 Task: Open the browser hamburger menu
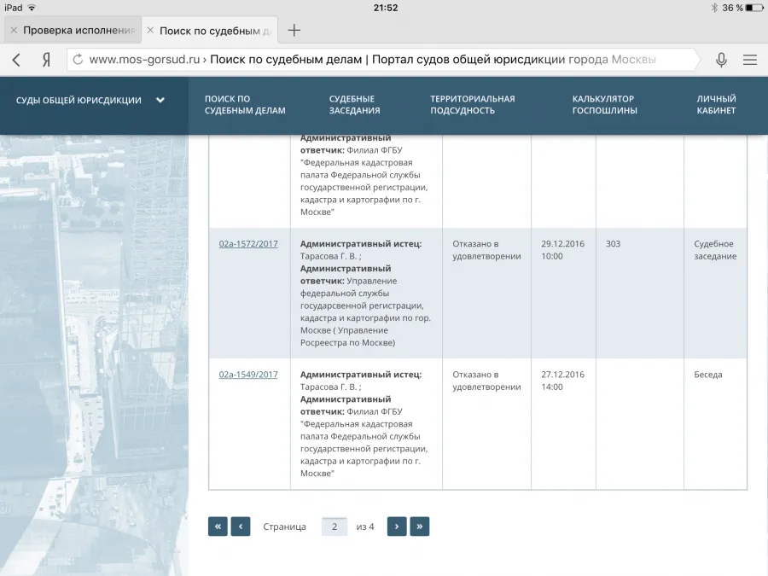point(750,60)
